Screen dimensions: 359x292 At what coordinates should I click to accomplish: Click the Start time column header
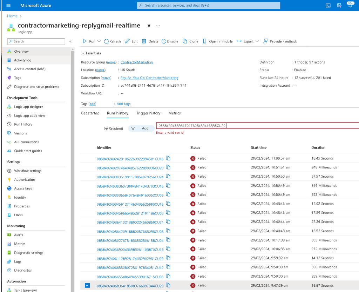point(258,148)
